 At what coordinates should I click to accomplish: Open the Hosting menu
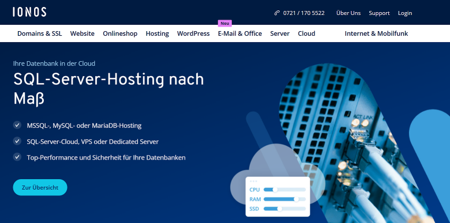tap(157, 33)
